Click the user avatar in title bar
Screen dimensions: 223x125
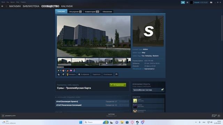click(x=192, y=2)
